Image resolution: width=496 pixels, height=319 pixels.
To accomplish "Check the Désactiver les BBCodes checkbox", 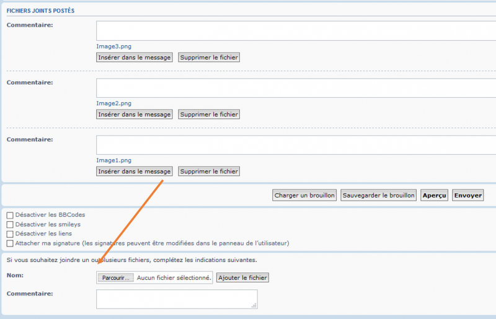I will [10, 215].
